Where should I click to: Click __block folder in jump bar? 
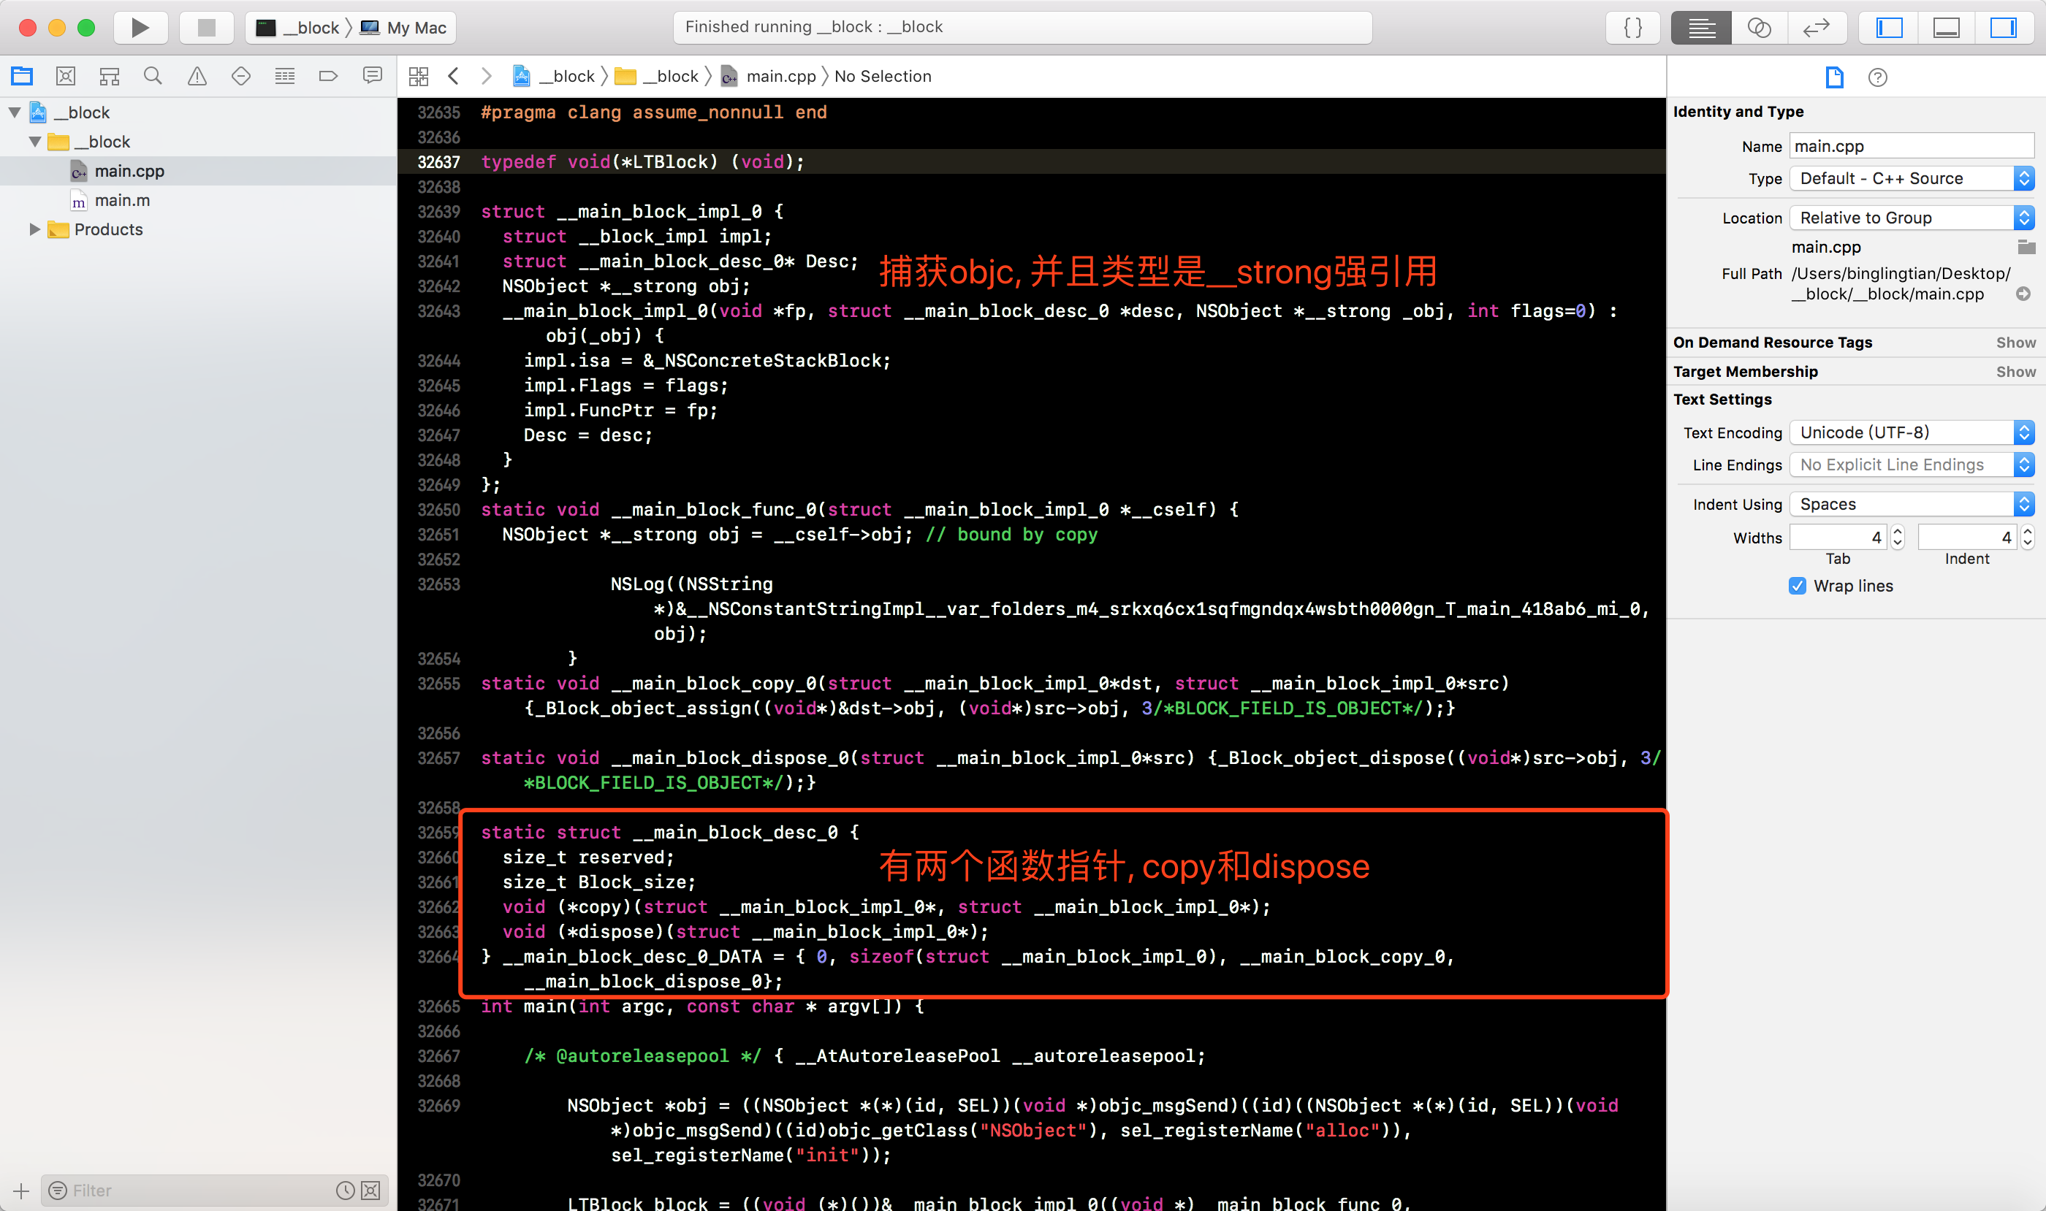(657, 76)
